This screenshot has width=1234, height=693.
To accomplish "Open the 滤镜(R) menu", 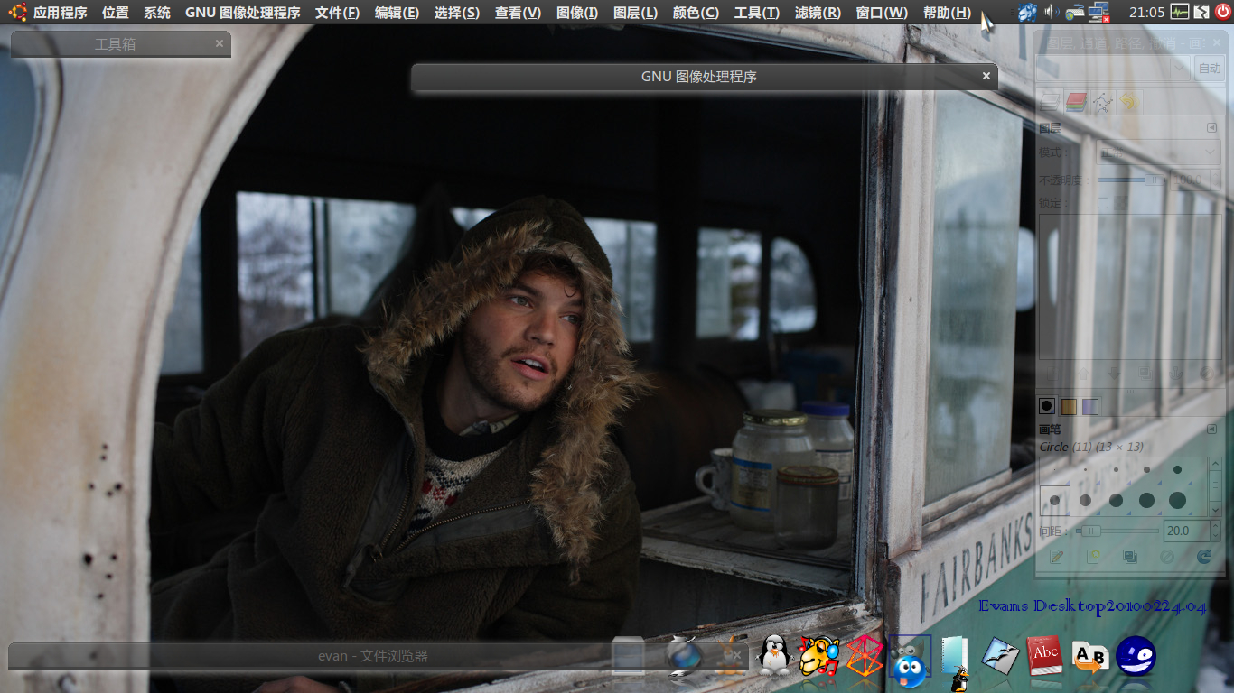I will click(818, 13).
